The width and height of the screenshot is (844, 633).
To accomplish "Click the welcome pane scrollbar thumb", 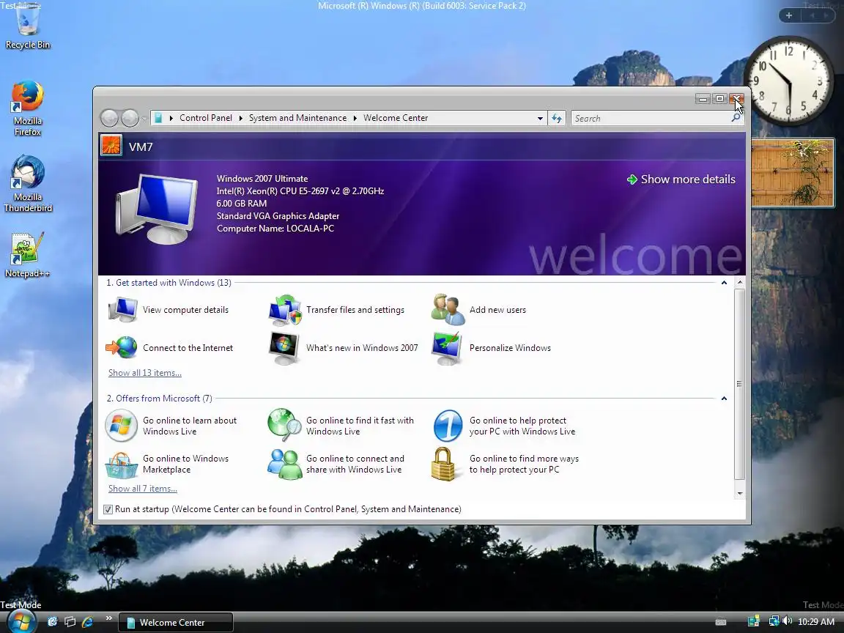I will click(739, 384).
